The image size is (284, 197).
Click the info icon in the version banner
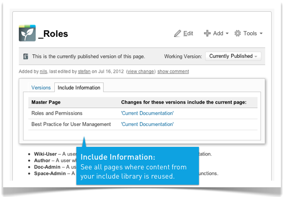[x=26, y=57]
